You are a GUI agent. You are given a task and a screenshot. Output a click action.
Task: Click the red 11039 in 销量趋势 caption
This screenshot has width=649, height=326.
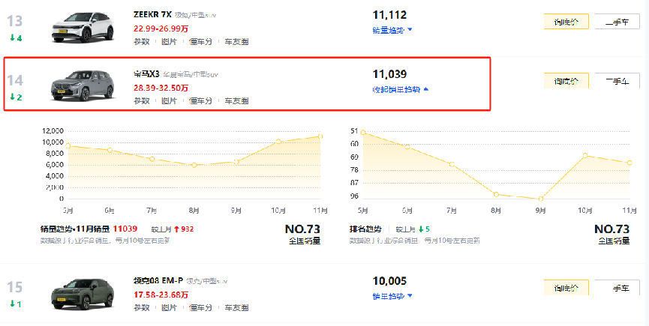coord(125,229)
